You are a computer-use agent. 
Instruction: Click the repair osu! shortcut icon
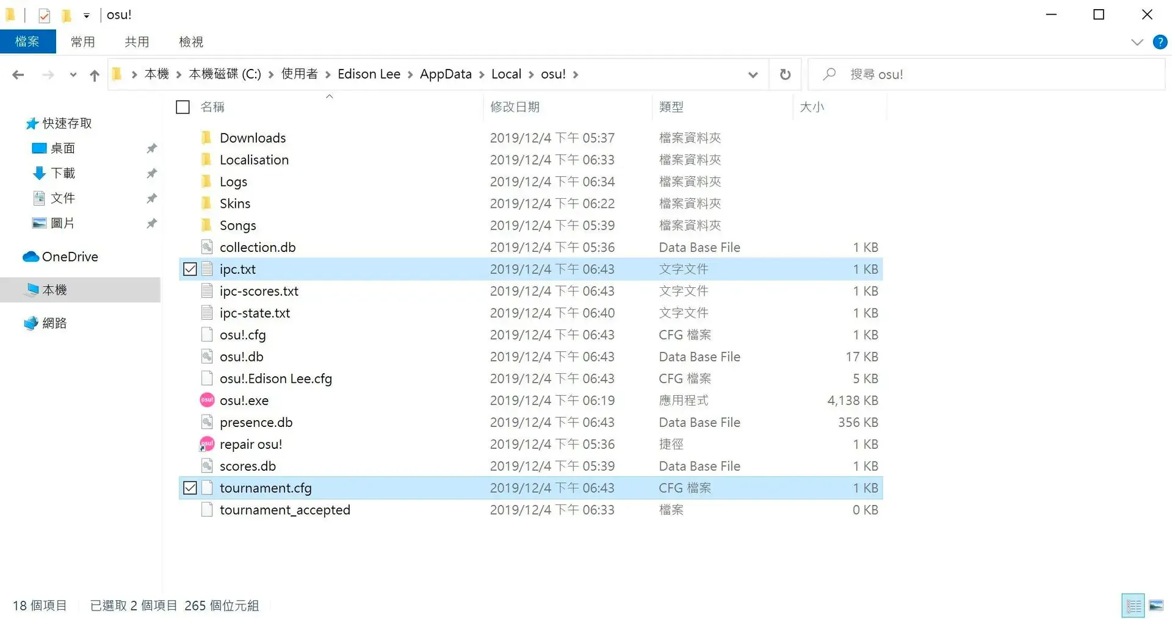[x=207, y=444]
